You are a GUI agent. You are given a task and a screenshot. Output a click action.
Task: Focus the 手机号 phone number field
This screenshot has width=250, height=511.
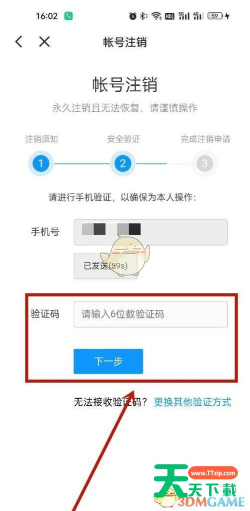(x=150, y=232)
